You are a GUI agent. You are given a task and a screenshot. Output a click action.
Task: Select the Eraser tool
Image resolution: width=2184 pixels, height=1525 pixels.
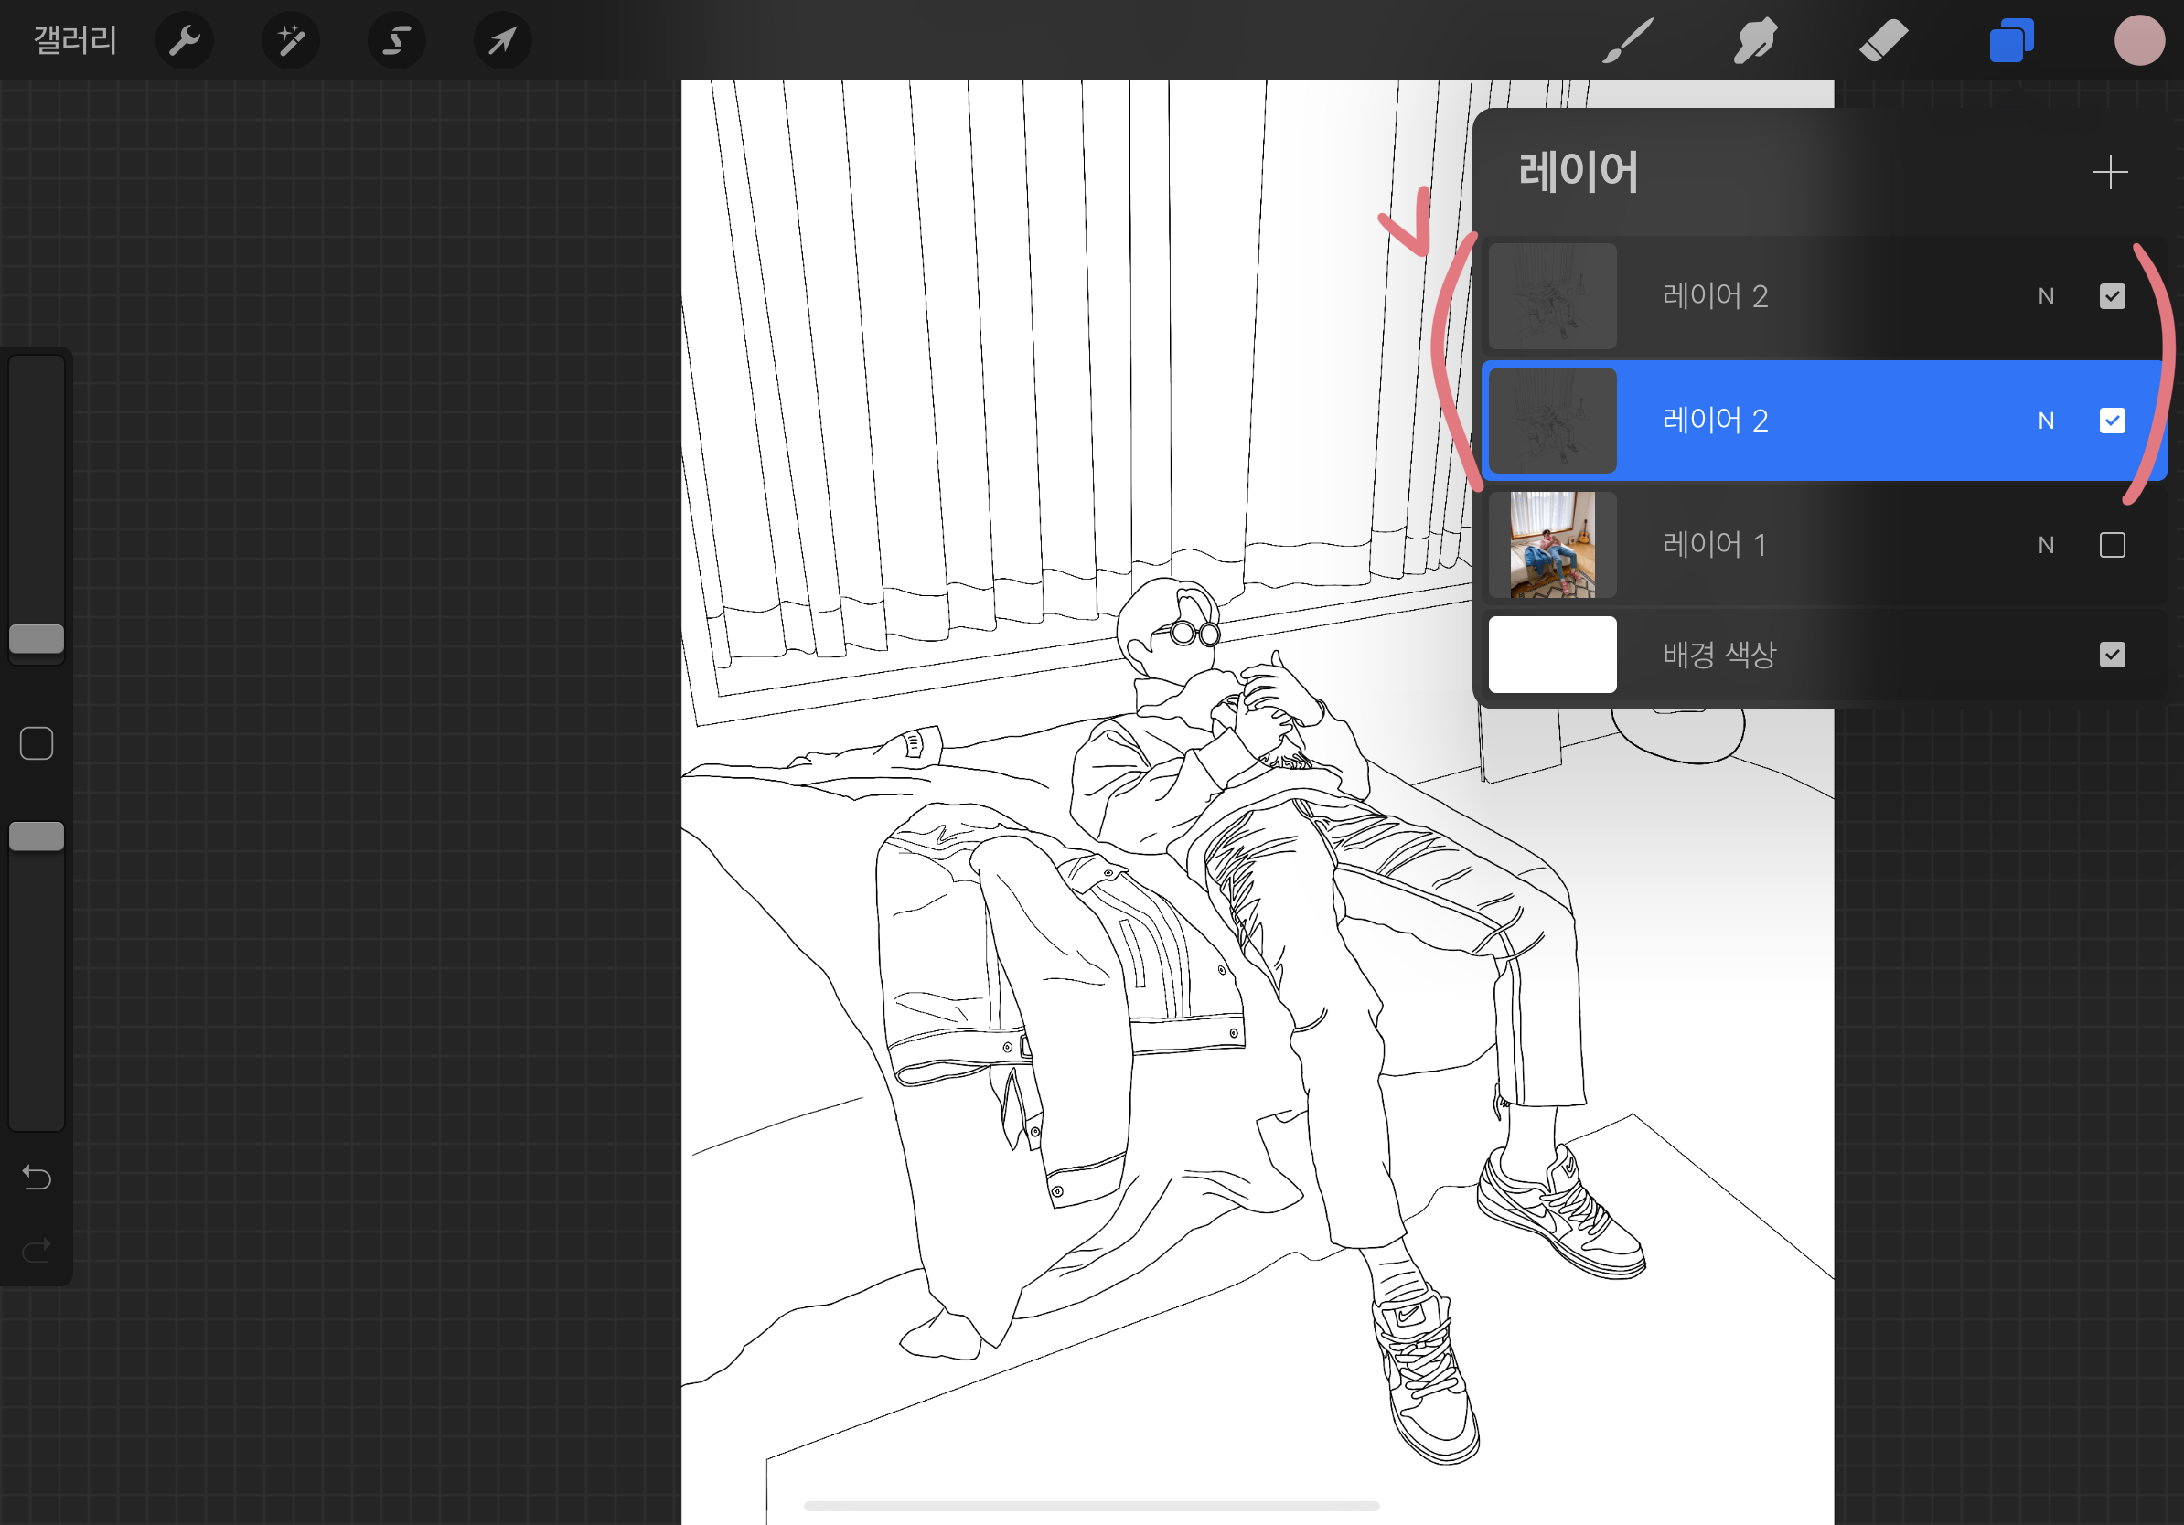pos(1883,41)
